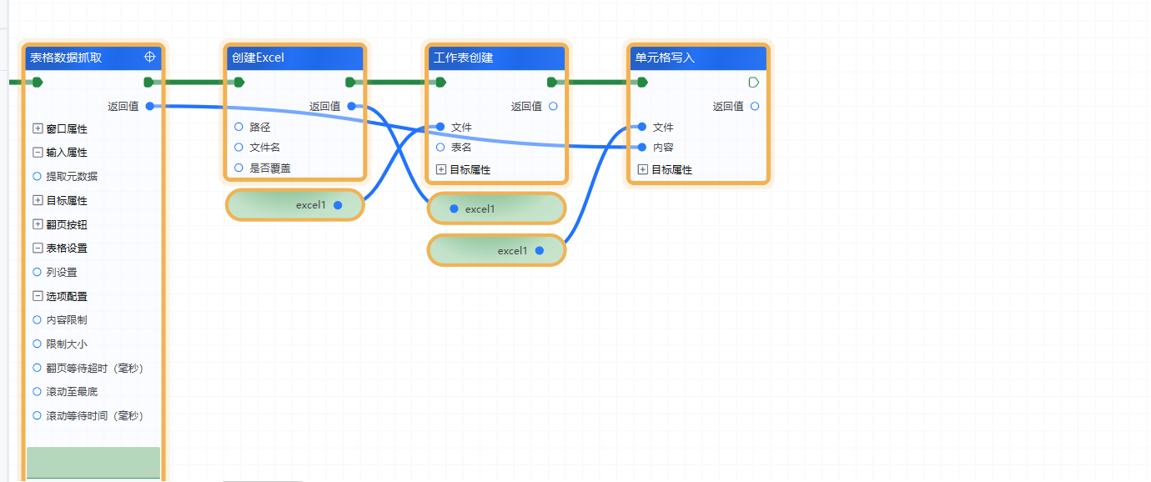This screenshot has height=482, width=1151.
Task: Click the 返回值 output port on 创建Excel node
Action: click(349, 106)
